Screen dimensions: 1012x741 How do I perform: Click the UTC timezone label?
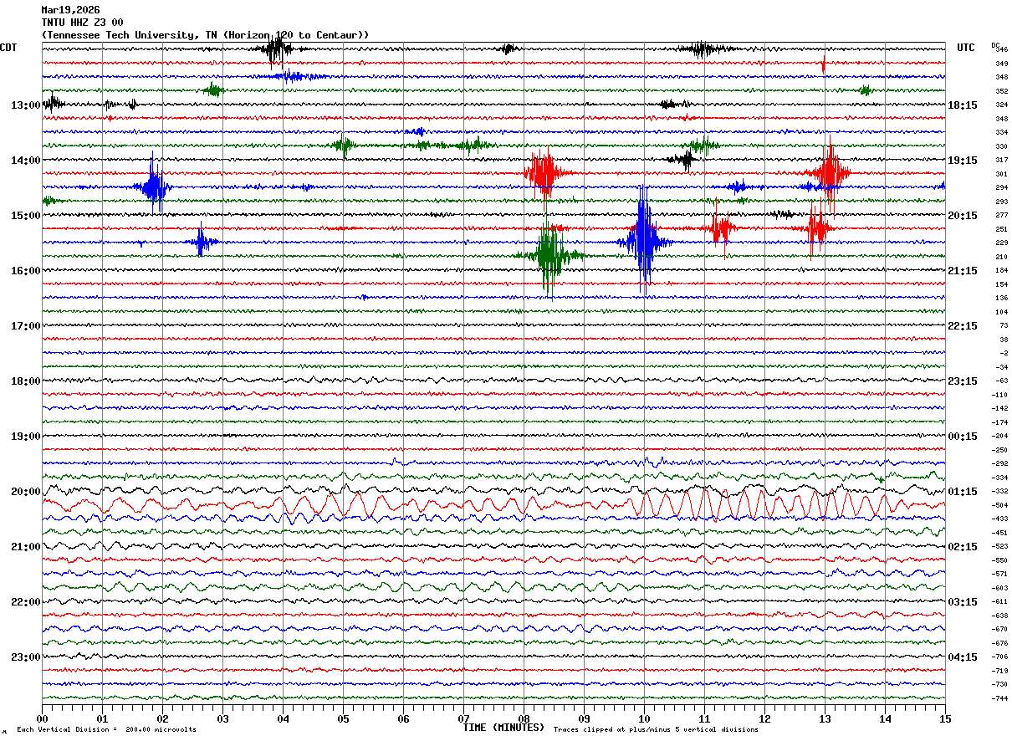(x=965, y=48)
